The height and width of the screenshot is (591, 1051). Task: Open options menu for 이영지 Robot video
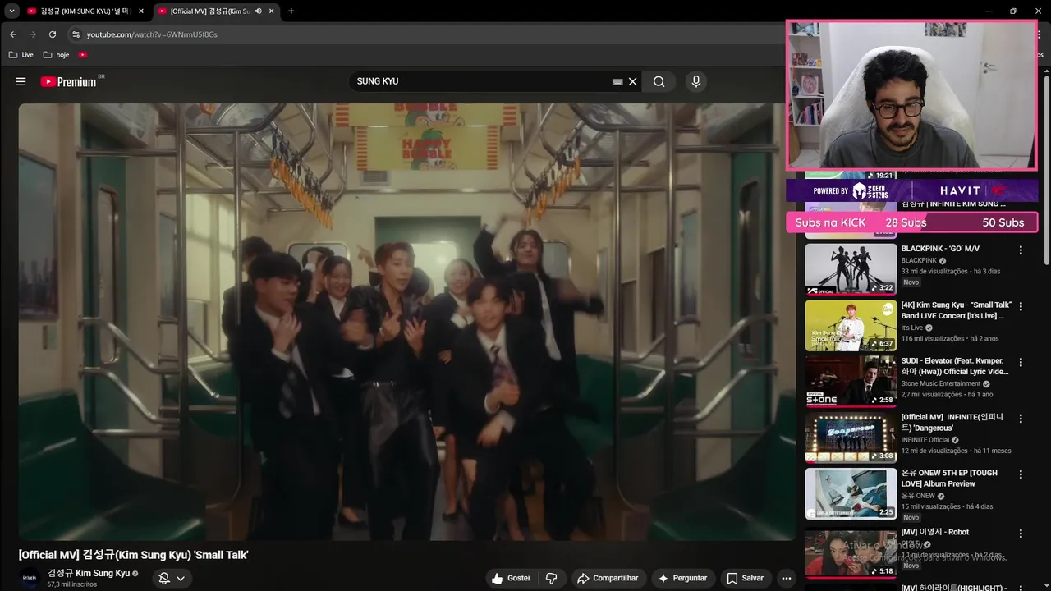[1021, 534]
